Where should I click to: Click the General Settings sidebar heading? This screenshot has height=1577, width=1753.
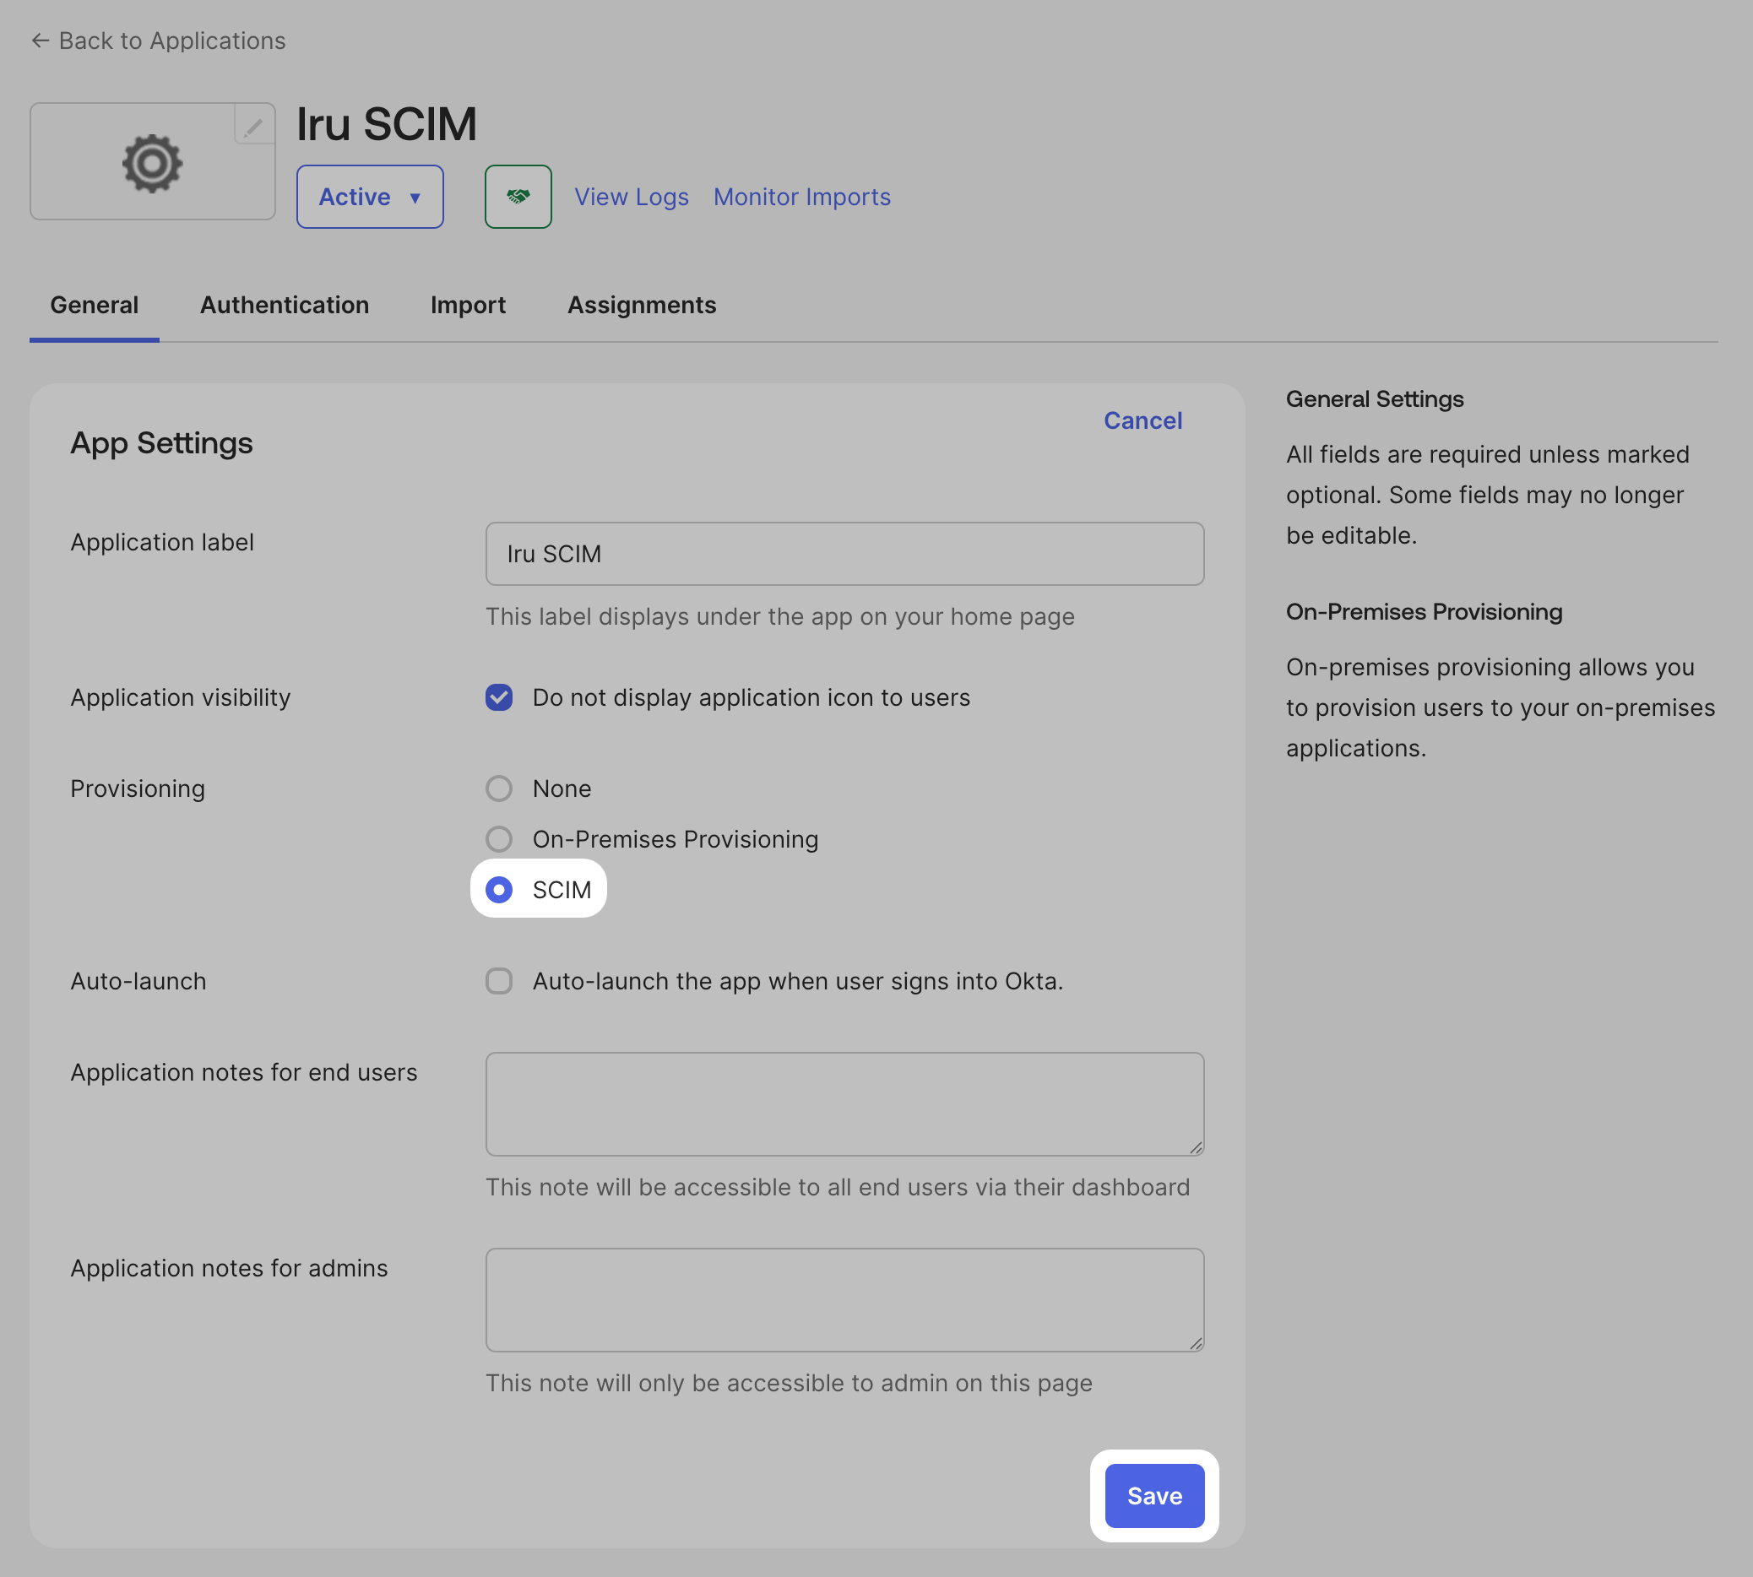point(1375,398)
